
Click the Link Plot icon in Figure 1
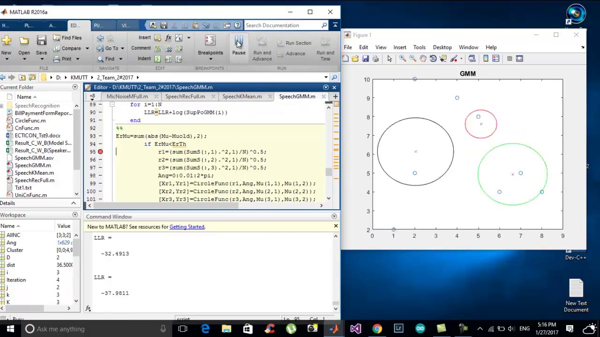tap(472, 59)
